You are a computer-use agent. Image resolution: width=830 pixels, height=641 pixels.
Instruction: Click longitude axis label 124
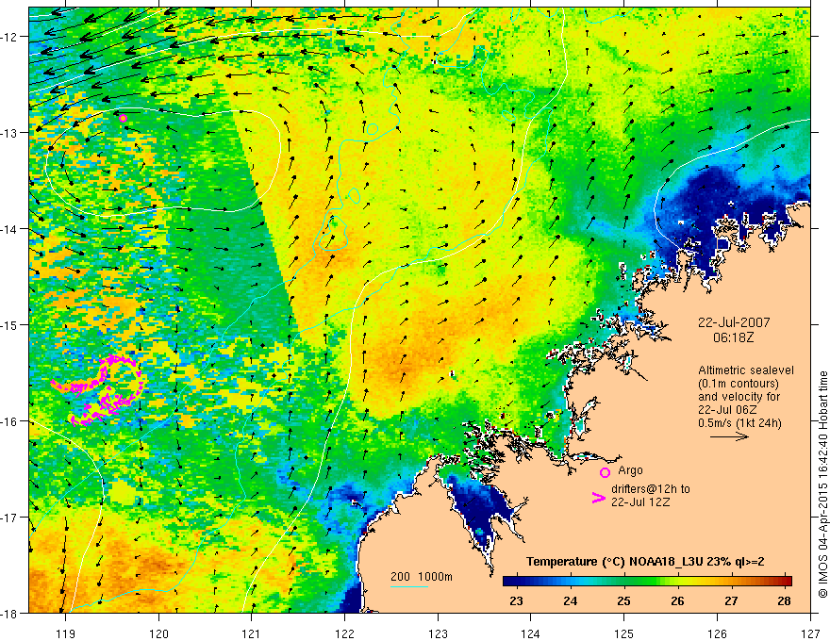[531, 633]
